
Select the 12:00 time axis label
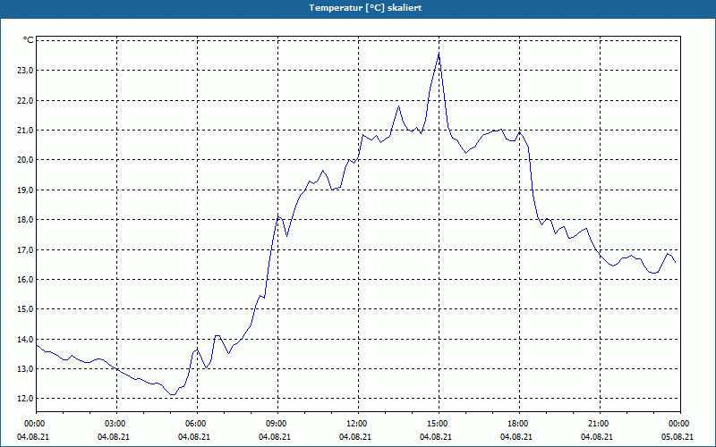pyautogui.click(x=355, y=424)
